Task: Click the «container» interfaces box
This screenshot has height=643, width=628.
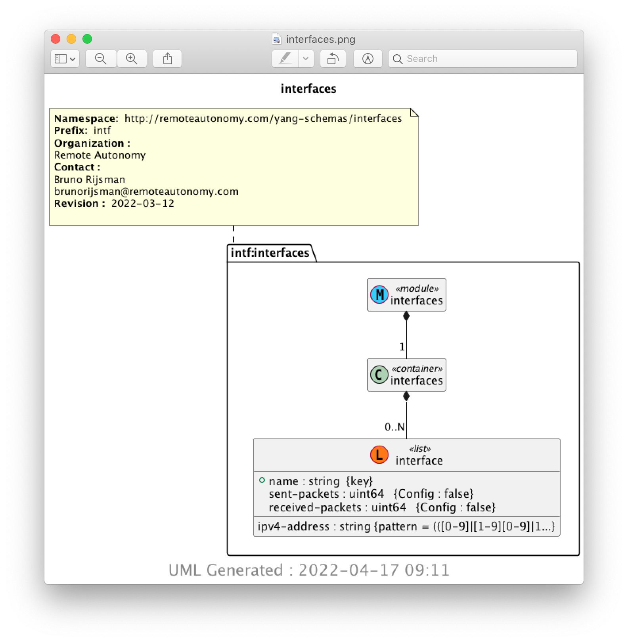Action: 407,375
